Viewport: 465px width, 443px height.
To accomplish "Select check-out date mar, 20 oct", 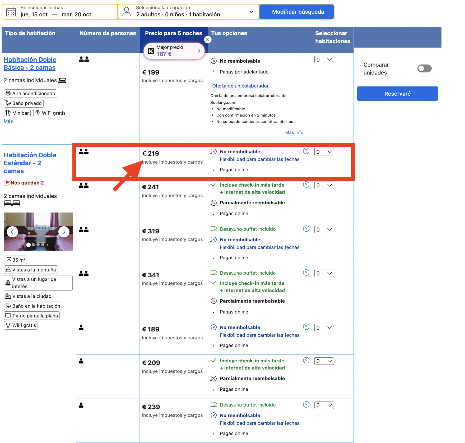I will [76, 15].
